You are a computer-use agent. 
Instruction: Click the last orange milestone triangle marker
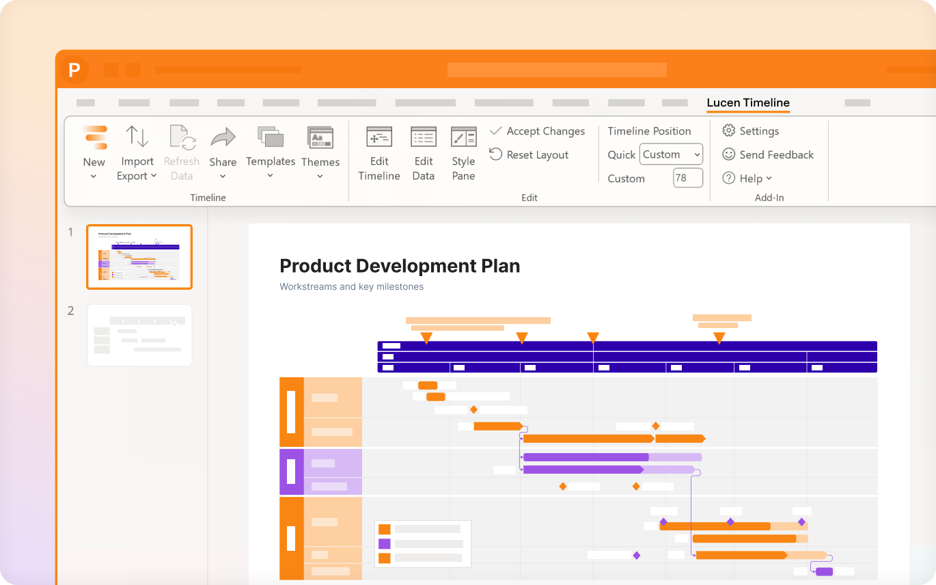click(x=719, y=338)
